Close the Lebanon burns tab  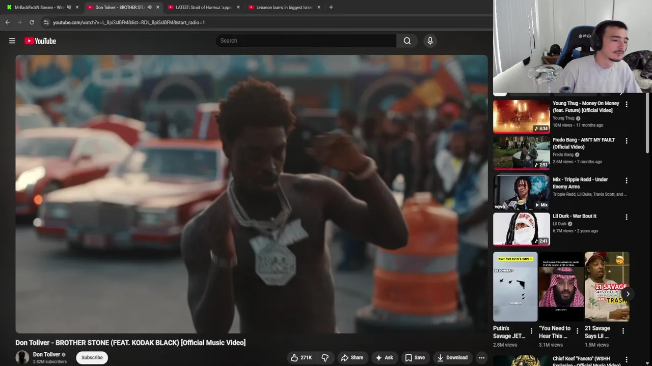click(x=319, y=7)
